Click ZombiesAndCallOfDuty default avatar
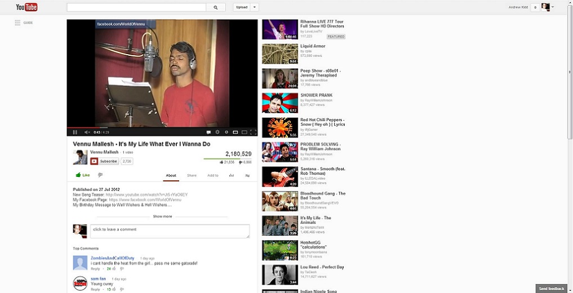 80,263
